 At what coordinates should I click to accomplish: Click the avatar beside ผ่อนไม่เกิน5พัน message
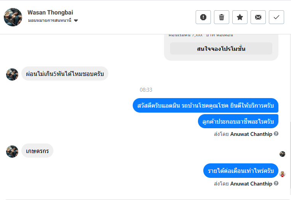click(12, 74)
